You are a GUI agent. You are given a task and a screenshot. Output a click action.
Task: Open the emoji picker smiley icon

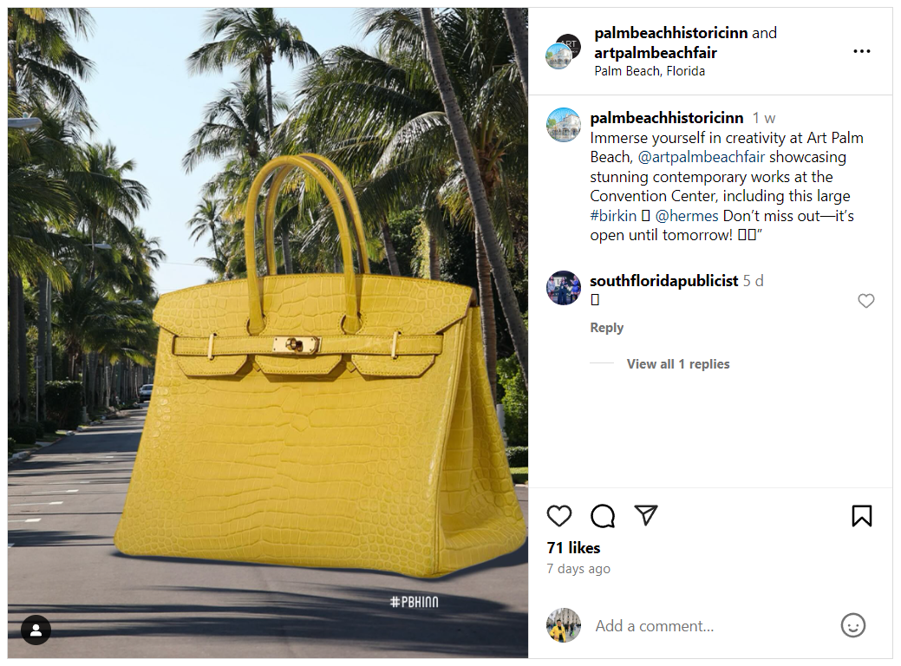(852, 625)
